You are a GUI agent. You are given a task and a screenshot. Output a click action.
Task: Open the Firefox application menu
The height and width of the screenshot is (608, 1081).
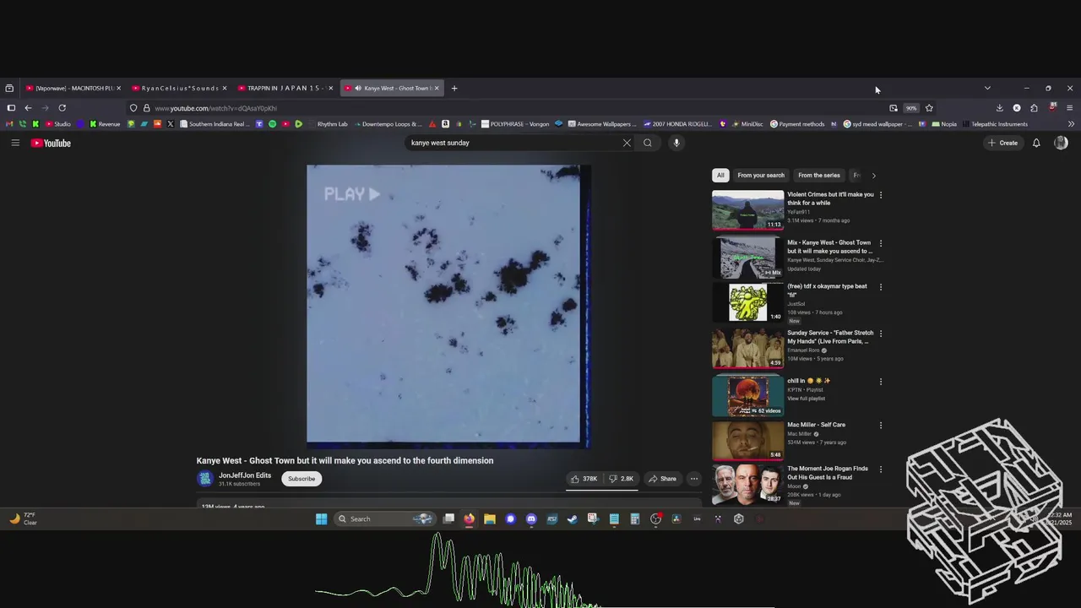tap(1069, 108)
